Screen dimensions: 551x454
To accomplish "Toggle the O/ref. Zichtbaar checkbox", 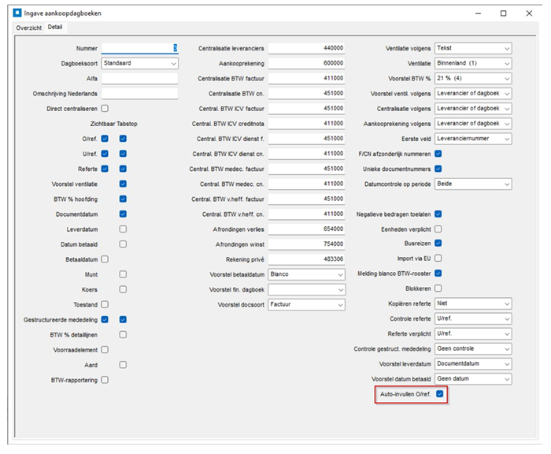I will tap(105, 139).
